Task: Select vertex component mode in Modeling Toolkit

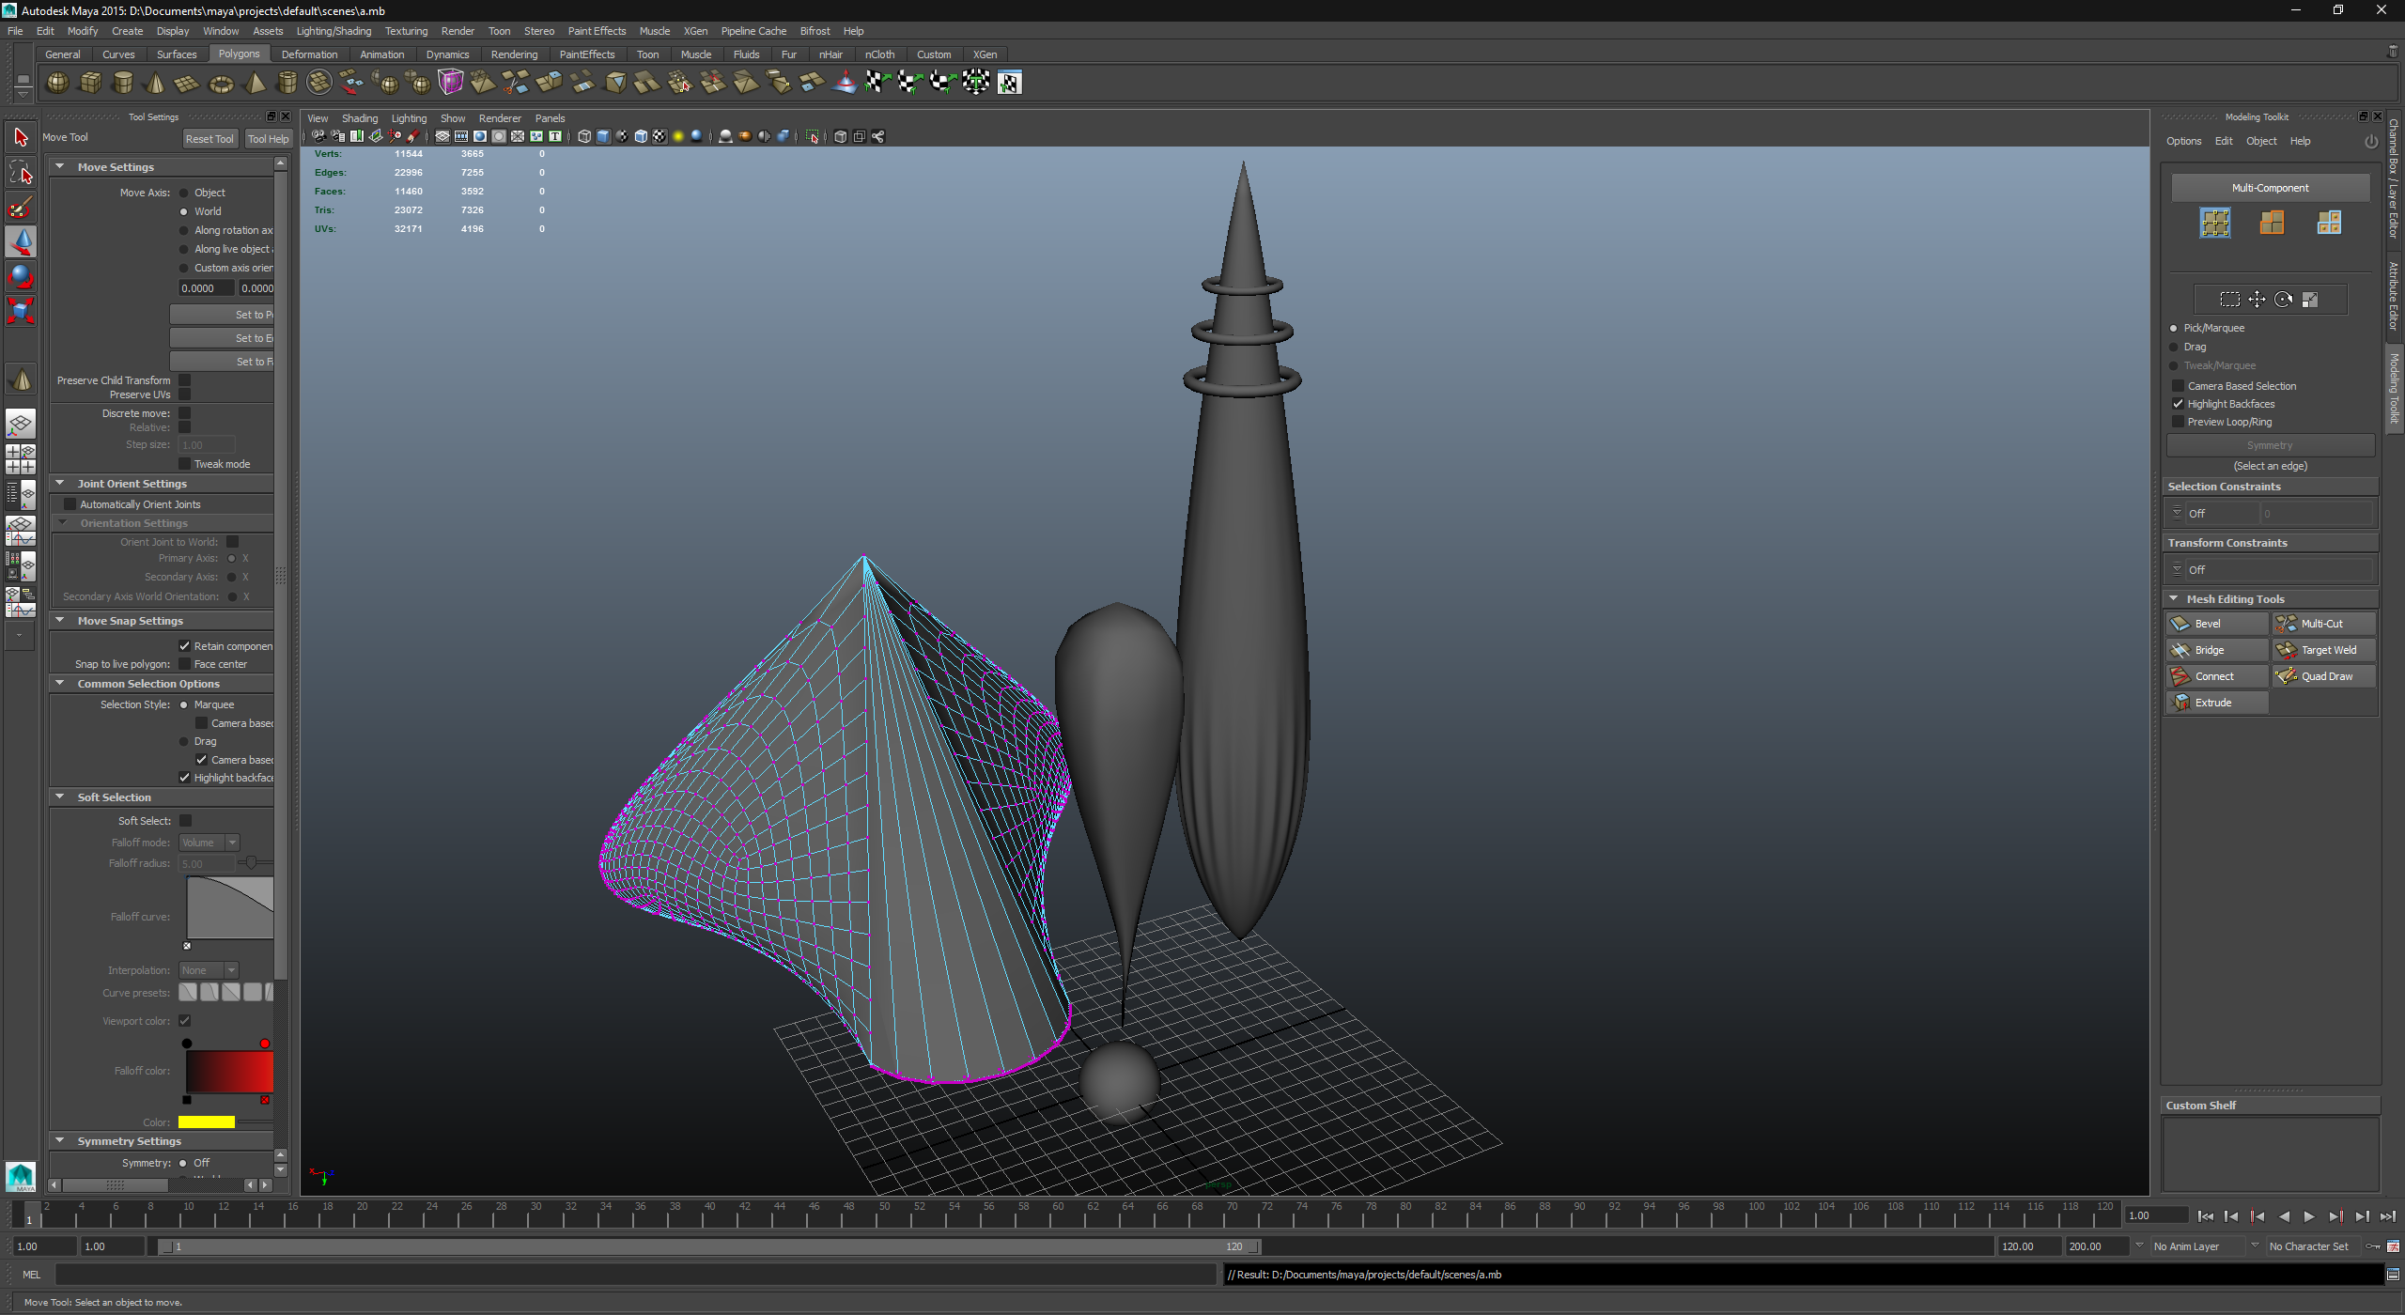Action: pyautogui.click(x=2215, y=223)
